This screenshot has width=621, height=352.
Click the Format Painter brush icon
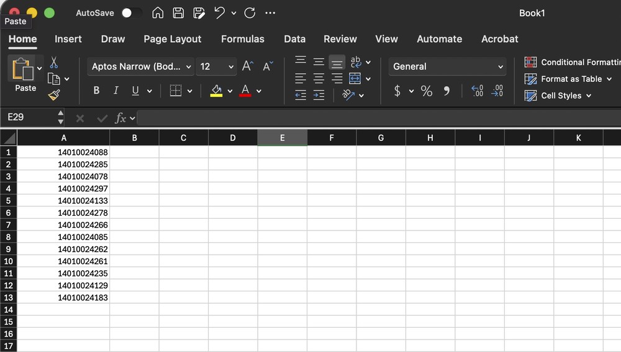(53, 94)
